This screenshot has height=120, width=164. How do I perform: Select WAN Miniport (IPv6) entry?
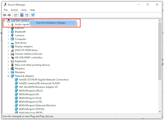point(30,98)
